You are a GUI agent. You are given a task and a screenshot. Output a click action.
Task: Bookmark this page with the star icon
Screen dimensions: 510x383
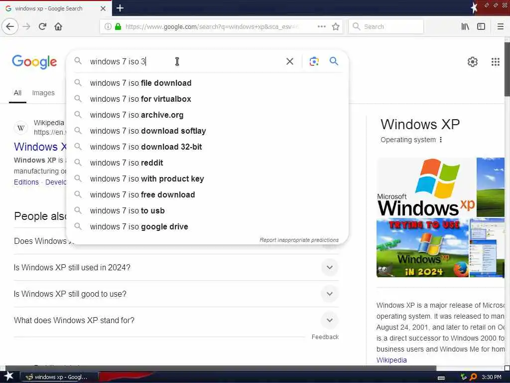(336, 26)
